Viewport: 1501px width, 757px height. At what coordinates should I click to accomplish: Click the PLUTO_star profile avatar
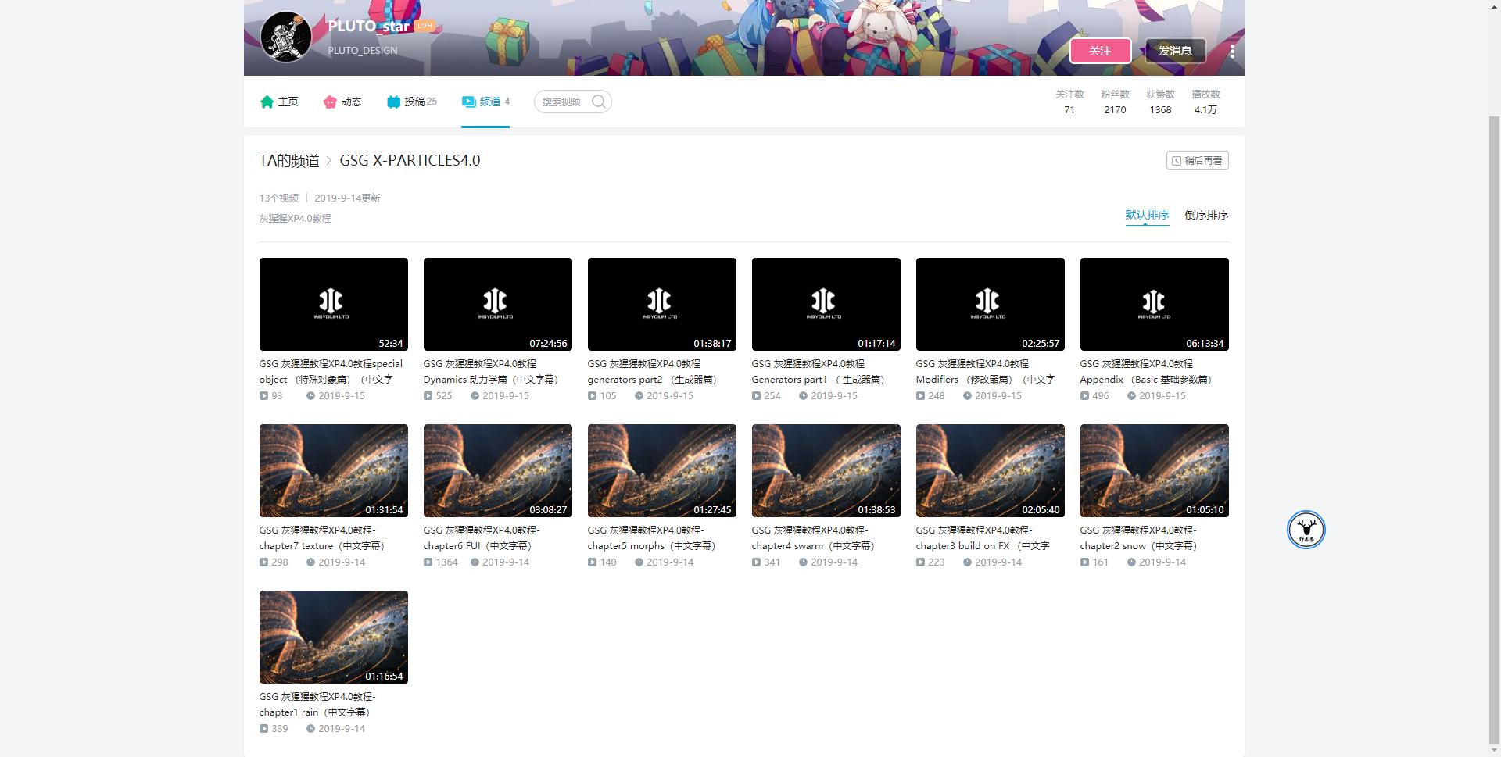pyautogui.click(x=286, y=37)
